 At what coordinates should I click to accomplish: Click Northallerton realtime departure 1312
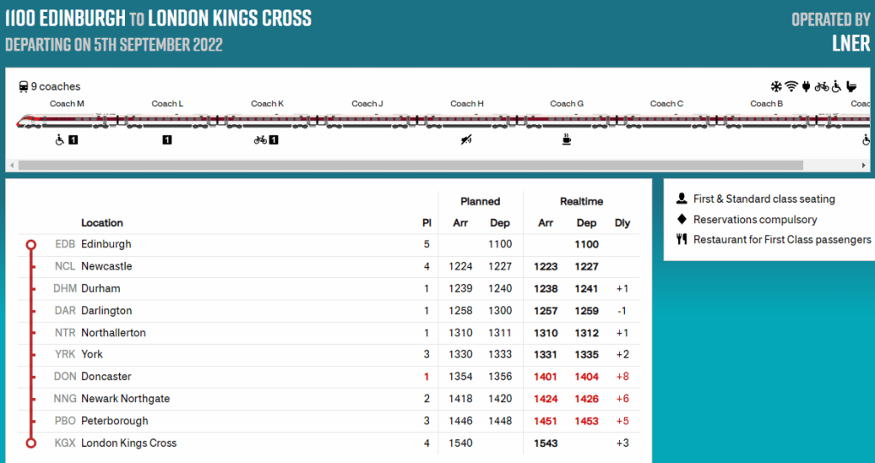pyautogui.click(x=586, y=332)
